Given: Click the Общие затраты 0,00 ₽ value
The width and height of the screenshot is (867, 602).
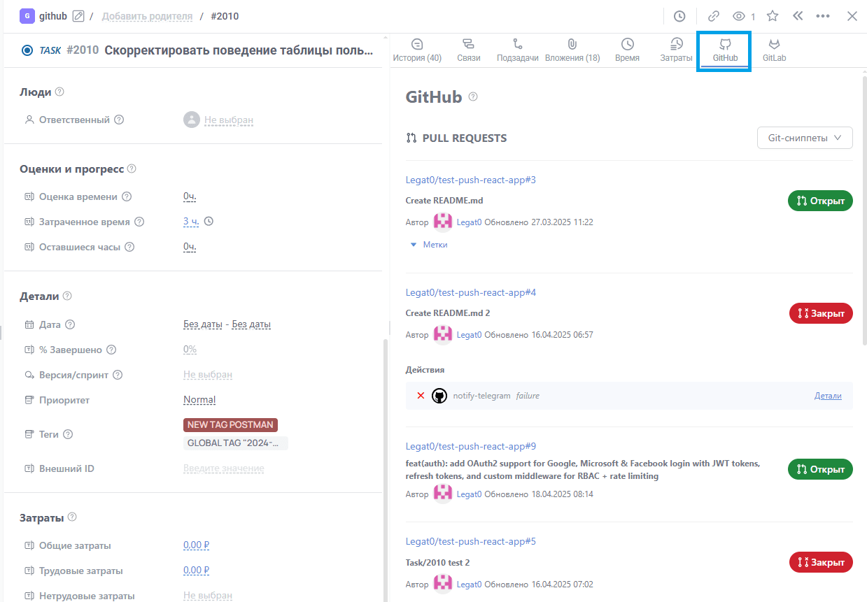Looking at the screenshot, I should tap(197, 545).
